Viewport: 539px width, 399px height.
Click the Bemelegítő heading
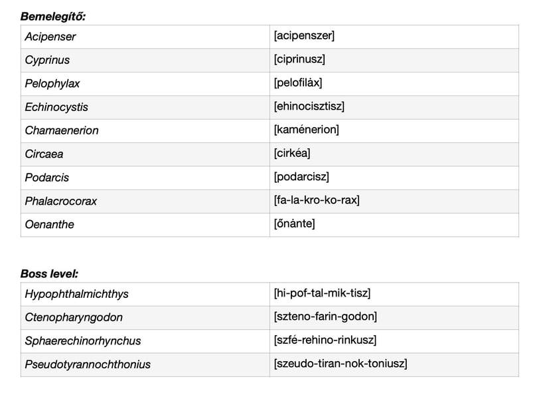(x=52, y=17)
